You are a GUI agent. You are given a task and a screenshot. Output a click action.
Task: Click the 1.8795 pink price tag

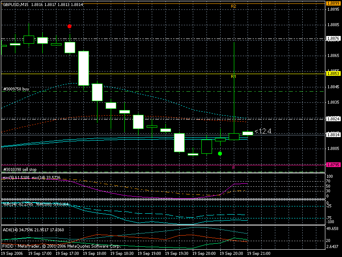333,164
